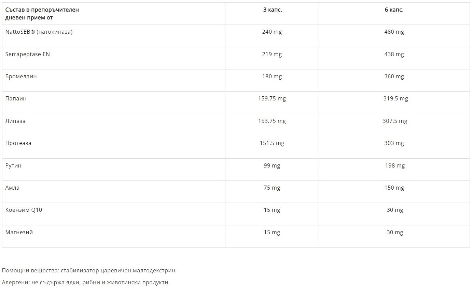Viewport: 473px width, 286px height.
Task: Select the Рутин row label
Action: pyautogui.click(x=13, y=166)
